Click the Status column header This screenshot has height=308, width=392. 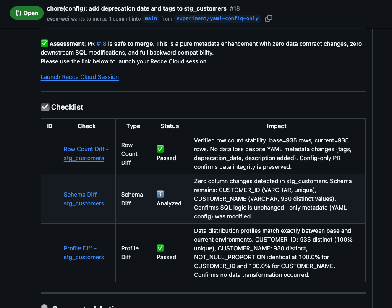tap(169, 126)
